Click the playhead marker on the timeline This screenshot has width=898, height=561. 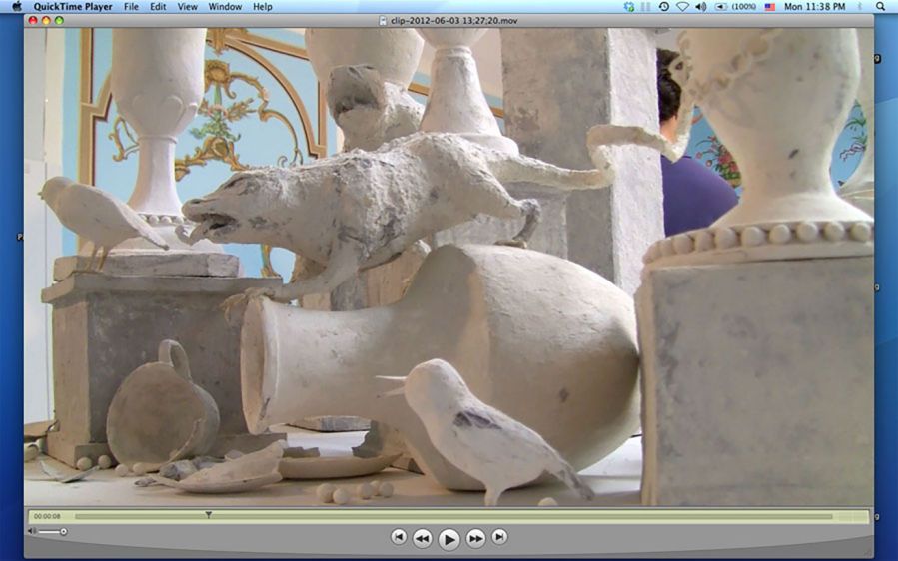click(x=208, y=515)
